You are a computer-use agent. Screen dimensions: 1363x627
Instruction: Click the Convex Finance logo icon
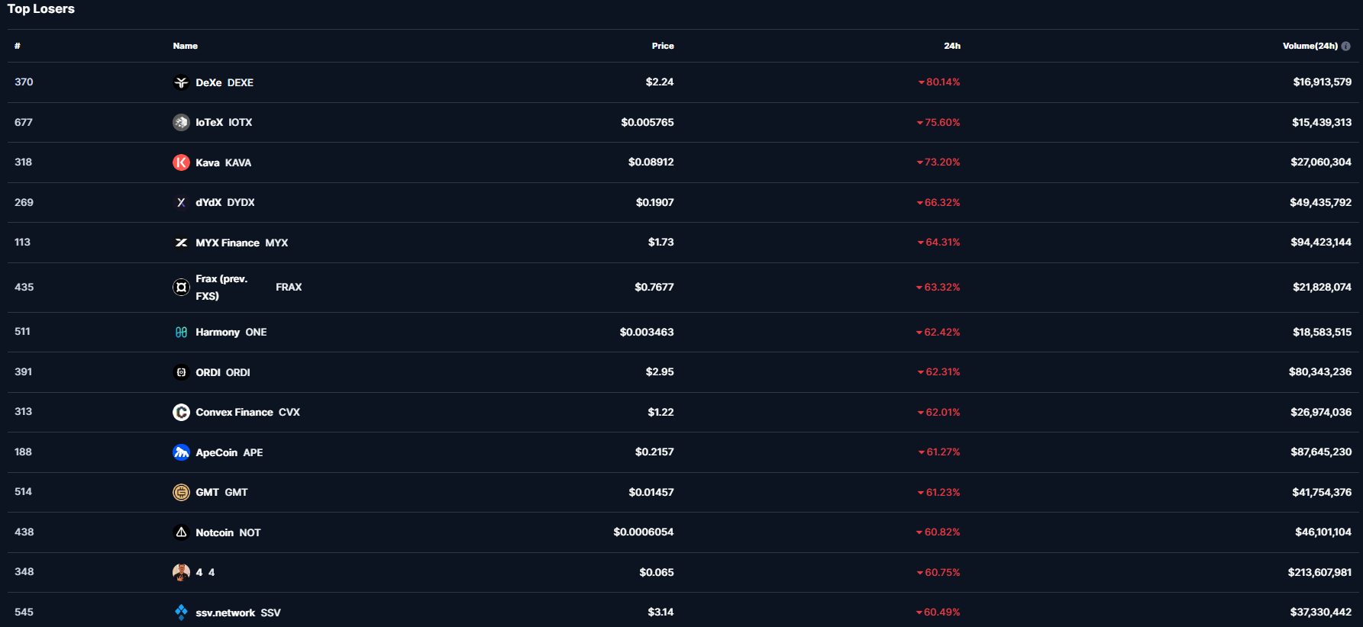coord(181,412)
